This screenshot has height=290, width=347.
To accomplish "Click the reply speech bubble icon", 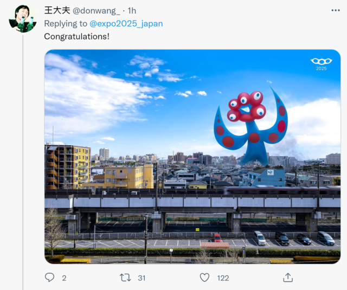I will click(49, 278).
